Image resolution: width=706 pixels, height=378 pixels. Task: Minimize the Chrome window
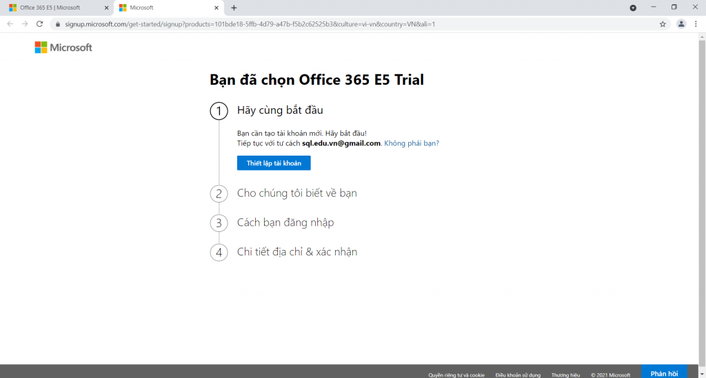tap(654, 7)
